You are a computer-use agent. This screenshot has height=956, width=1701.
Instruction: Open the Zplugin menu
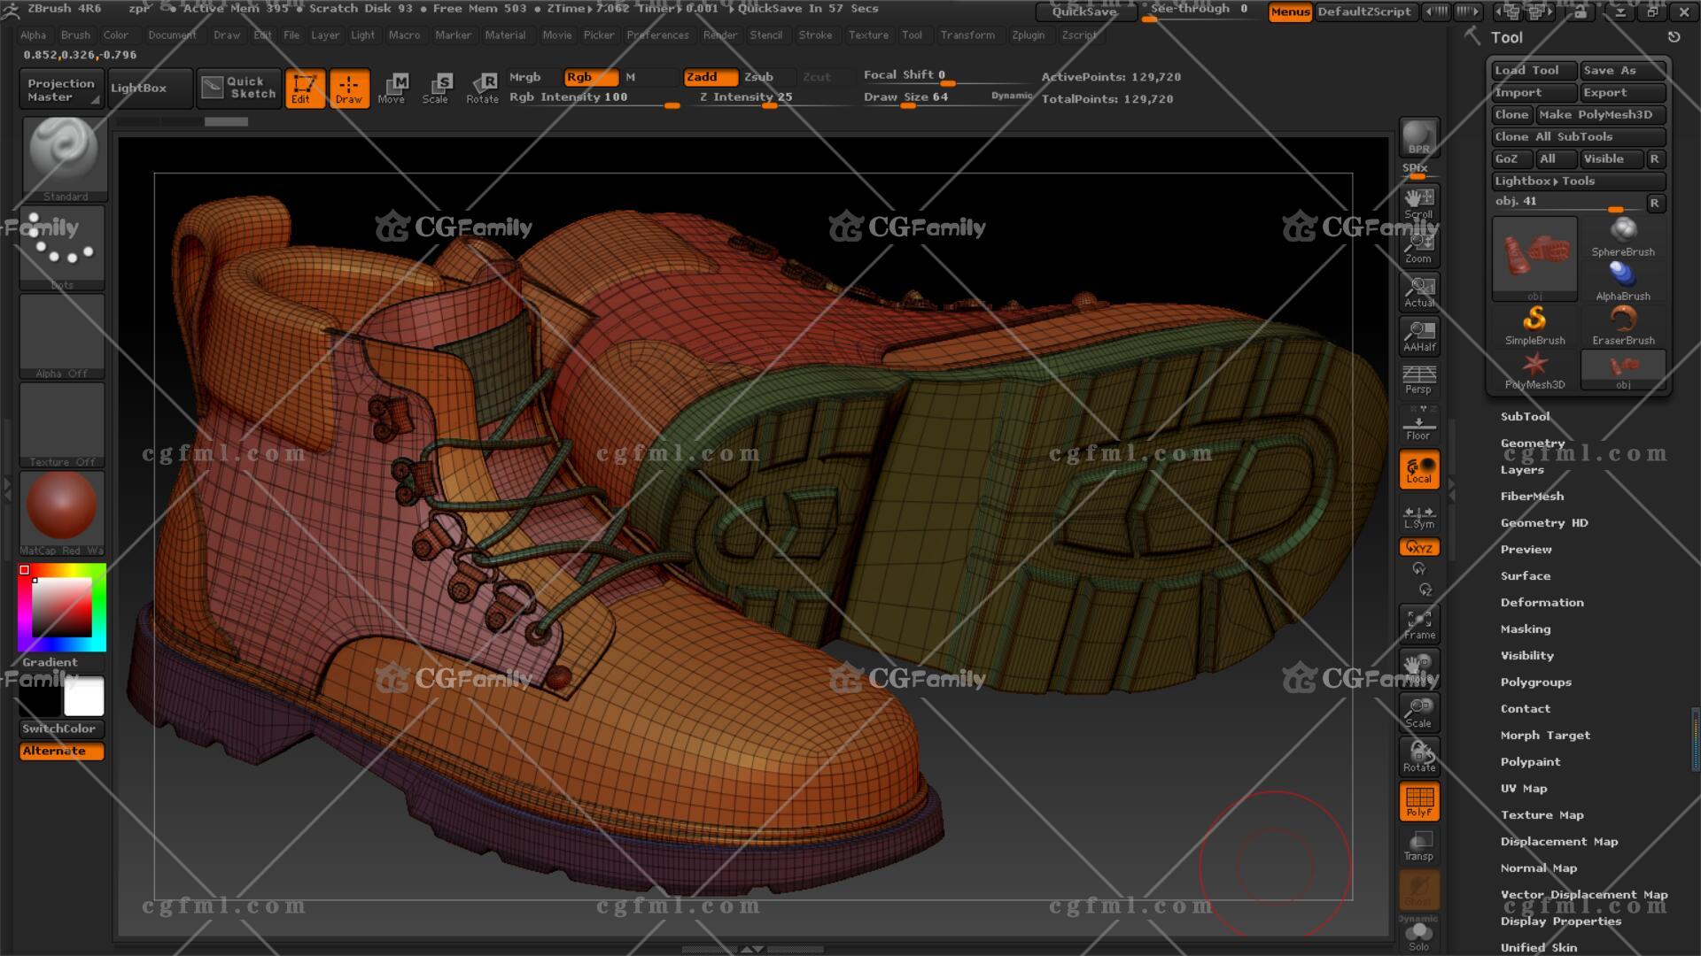point(1028,35)
